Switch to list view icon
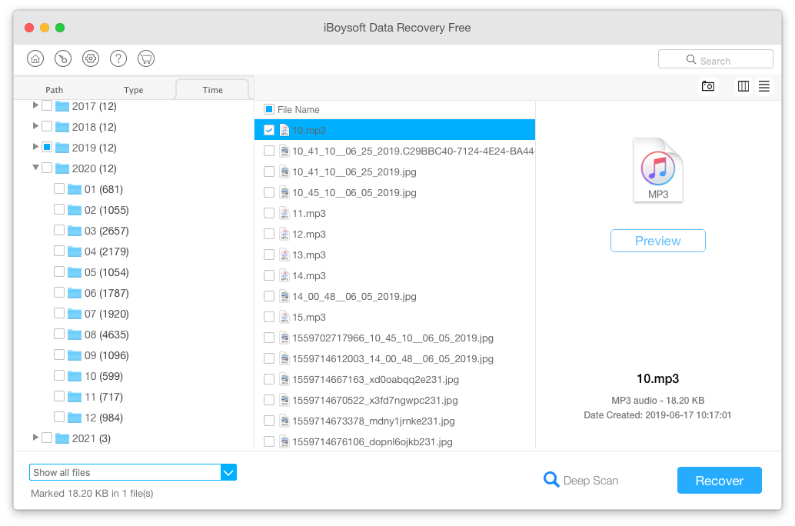 763,86
